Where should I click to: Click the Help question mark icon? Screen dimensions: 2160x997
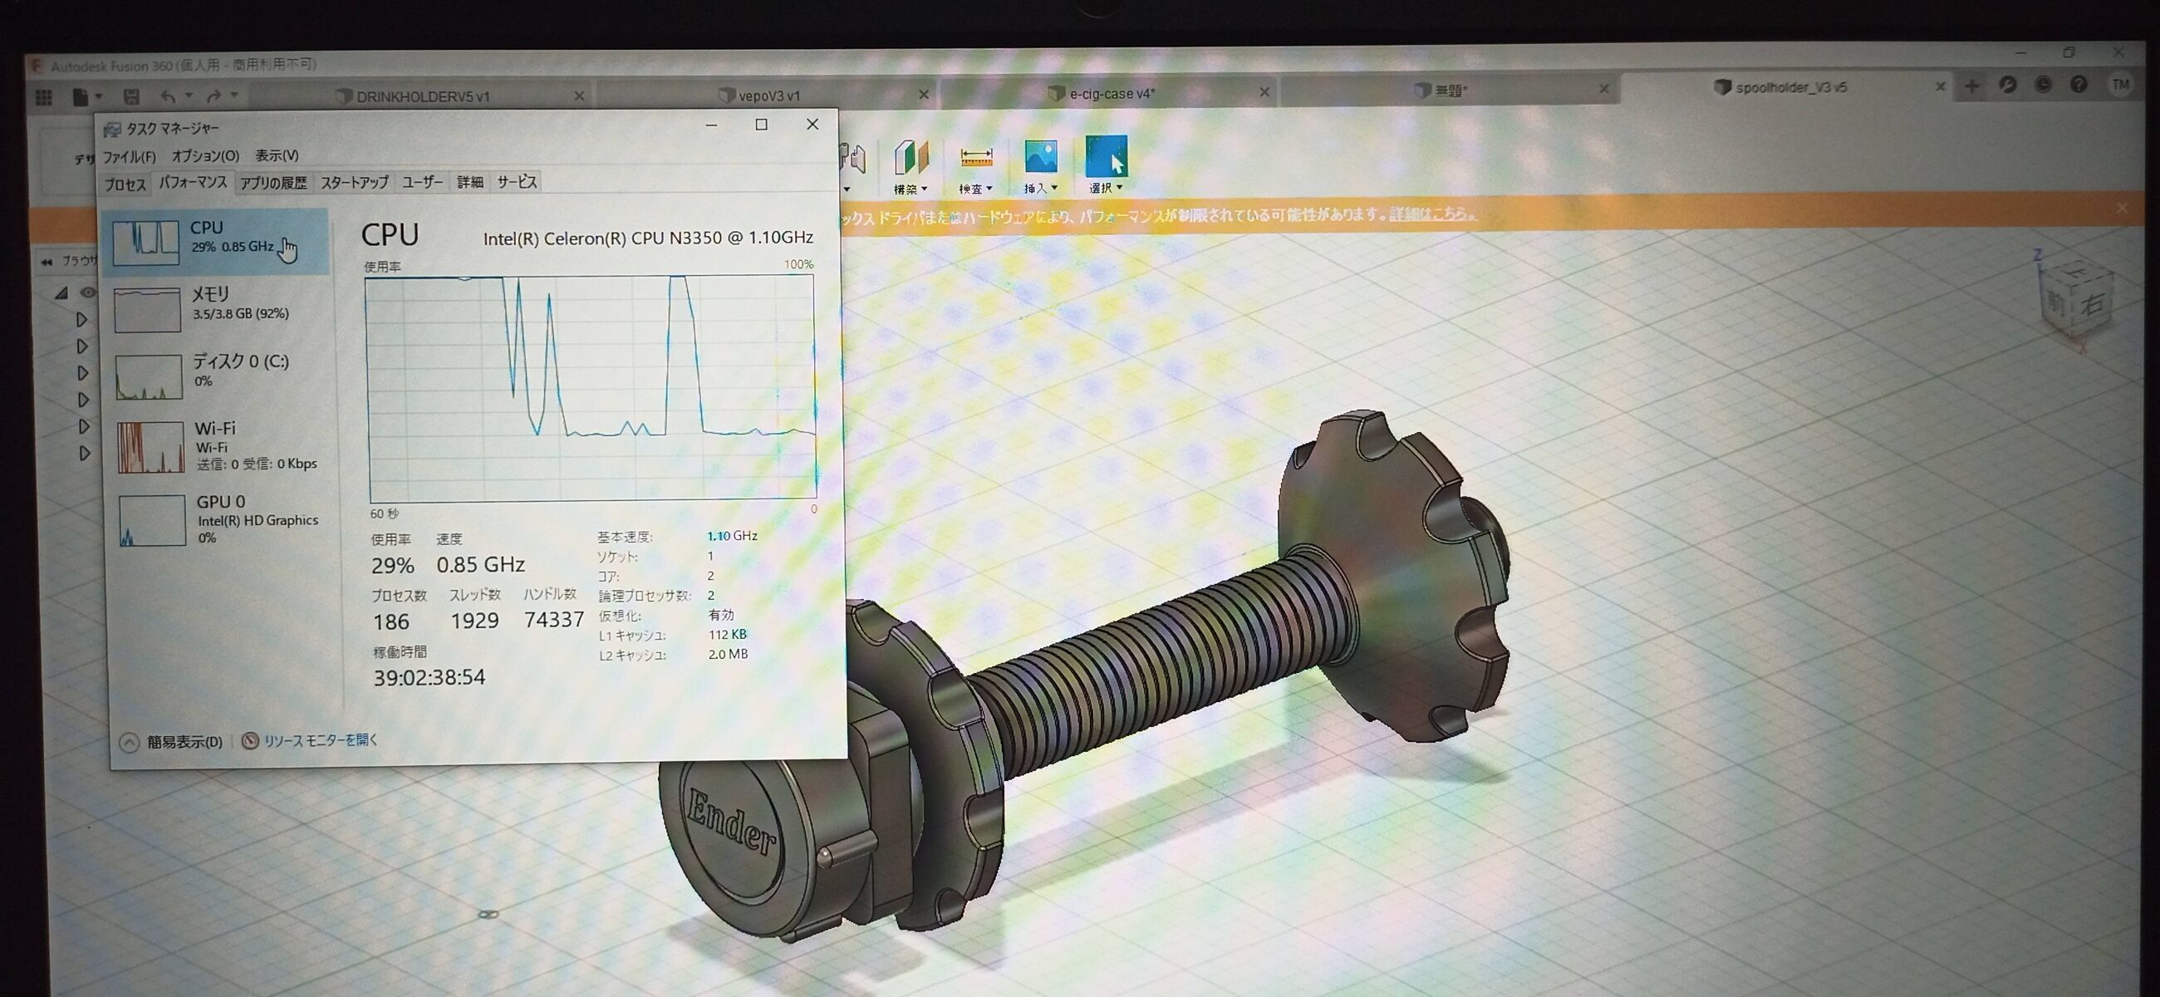point(2079,86)
